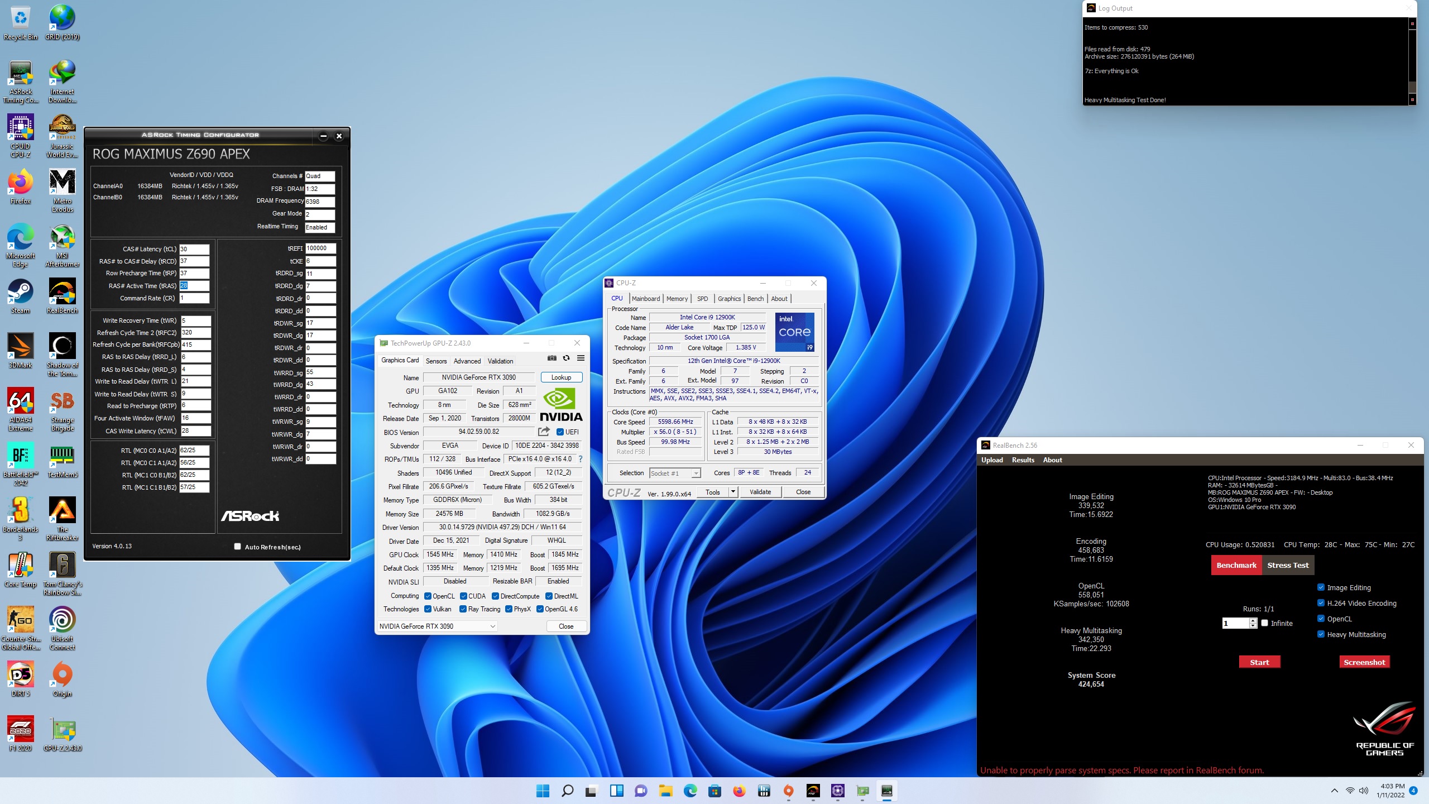Open the Ubisoft Connect desktop icon
This screenshot has width=1429, height=804.
[62, 629]
